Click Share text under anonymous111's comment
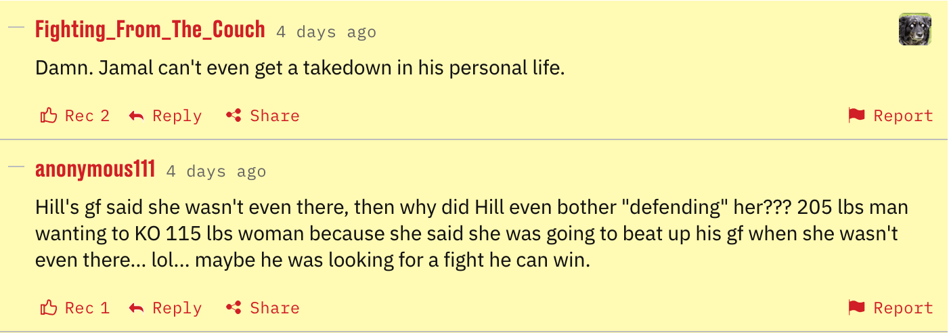 click(x=274, y=308)
